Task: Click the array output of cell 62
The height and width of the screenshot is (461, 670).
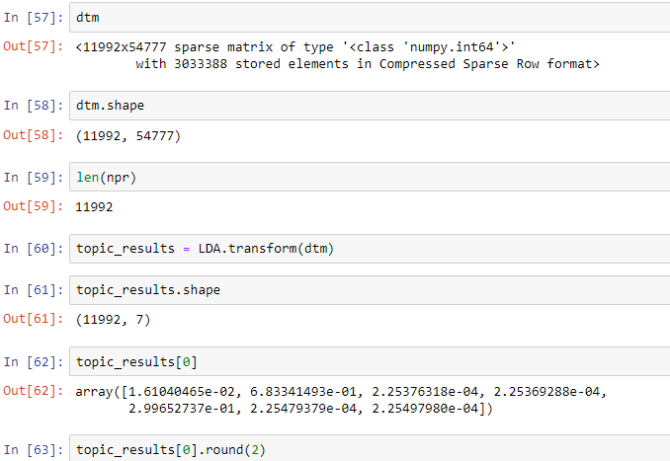Action: point(341,400)
